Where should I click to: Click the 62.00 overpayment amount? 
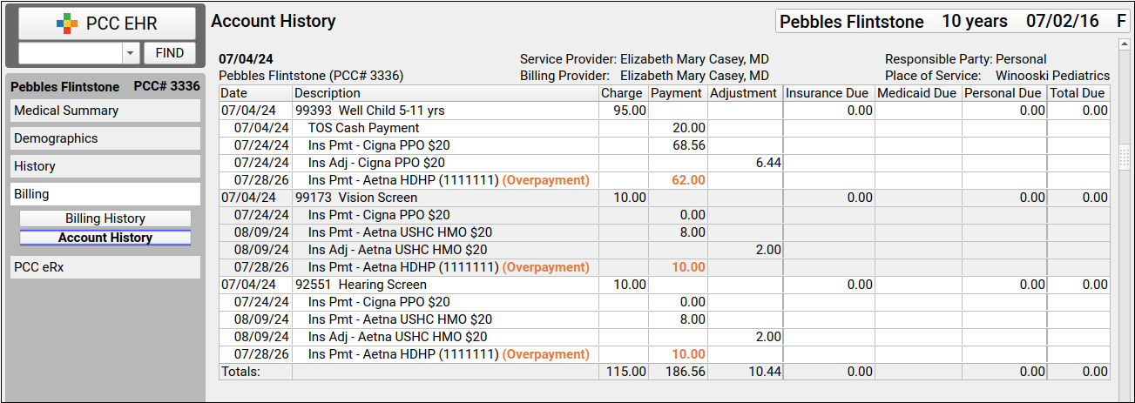pos(689,180)
